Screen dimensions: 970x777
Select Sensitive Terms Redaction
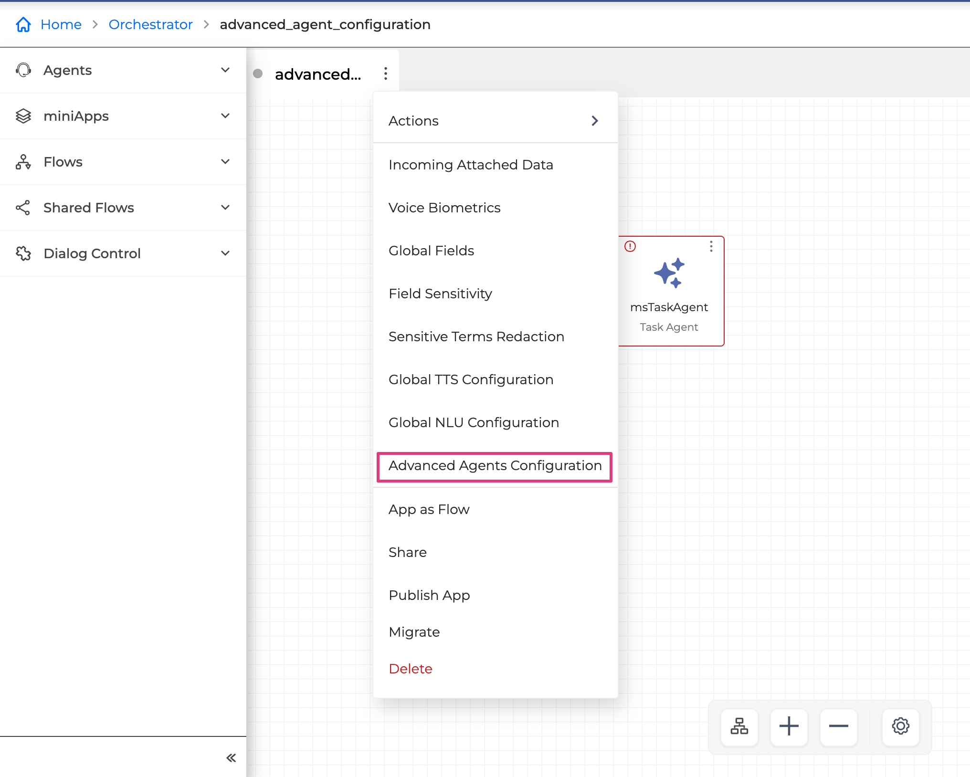tap(496, 336)
